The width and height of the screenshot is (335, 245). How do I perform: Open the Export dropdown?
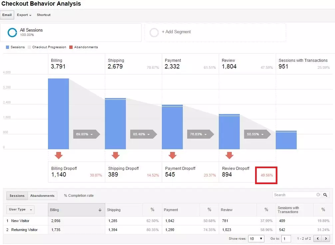tap(23, 15)
